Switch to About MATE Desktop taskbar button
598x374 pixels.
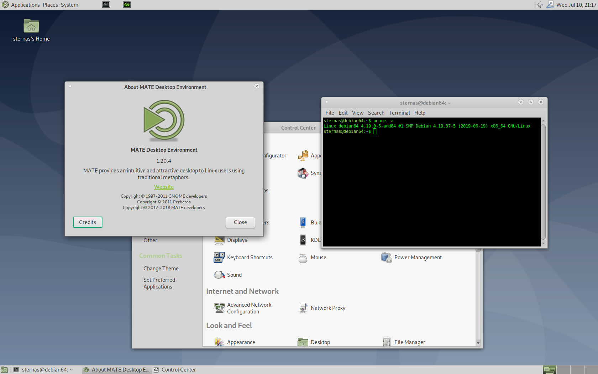click(116, 370)
